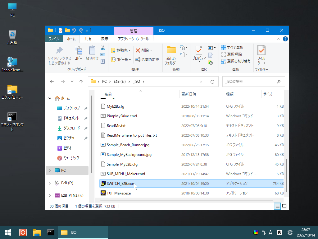Viewport: 318px width, 239px height.
Task: Select the EnableTerm desktop shortcut
Action: point(12,64)
